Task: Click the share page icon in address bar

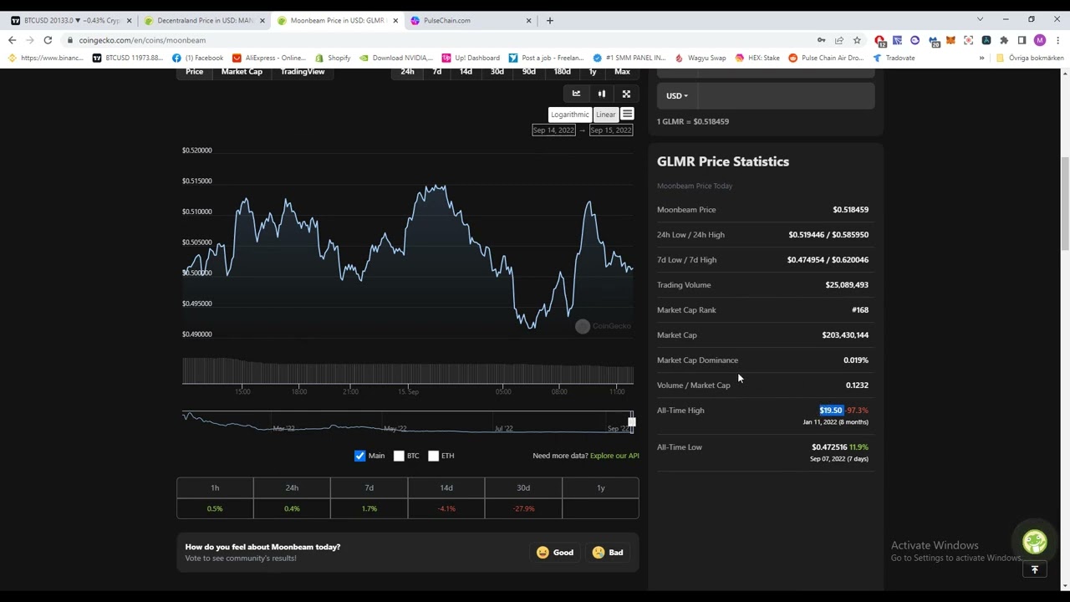Action: point(839,40)
